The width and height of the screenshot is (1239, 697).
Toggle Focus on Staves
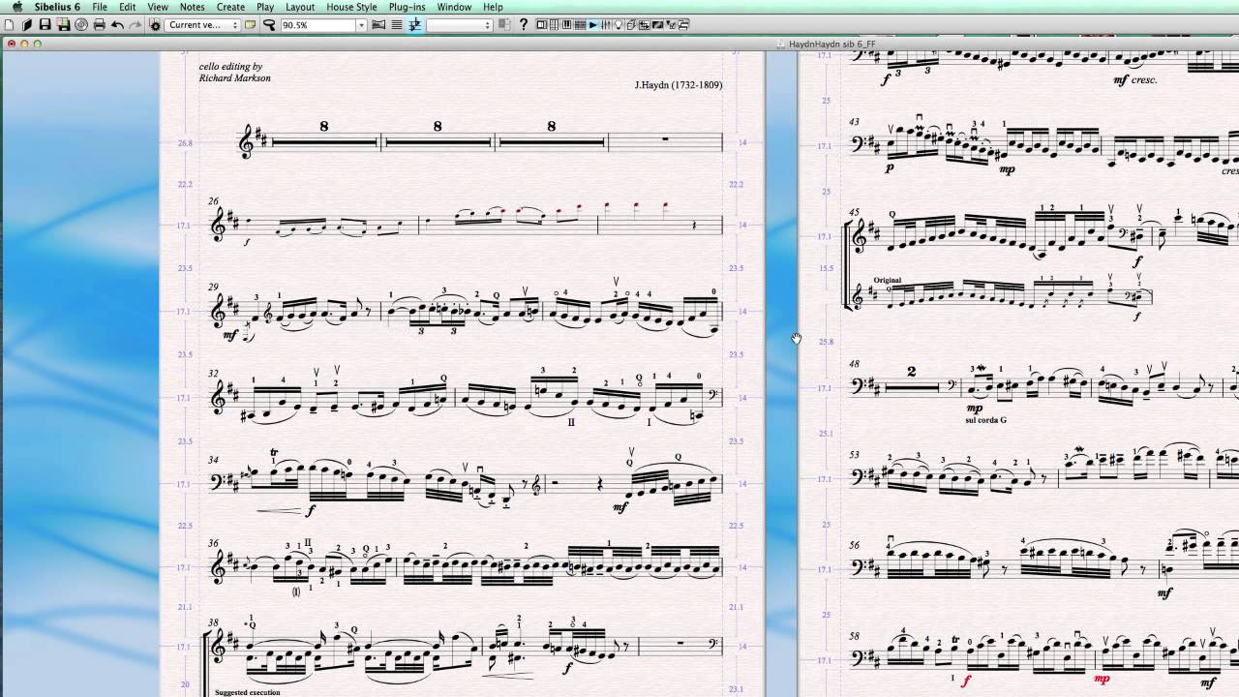(397, 25)
